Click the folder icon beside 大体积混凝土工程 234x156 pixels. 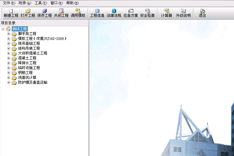(14, 54)
